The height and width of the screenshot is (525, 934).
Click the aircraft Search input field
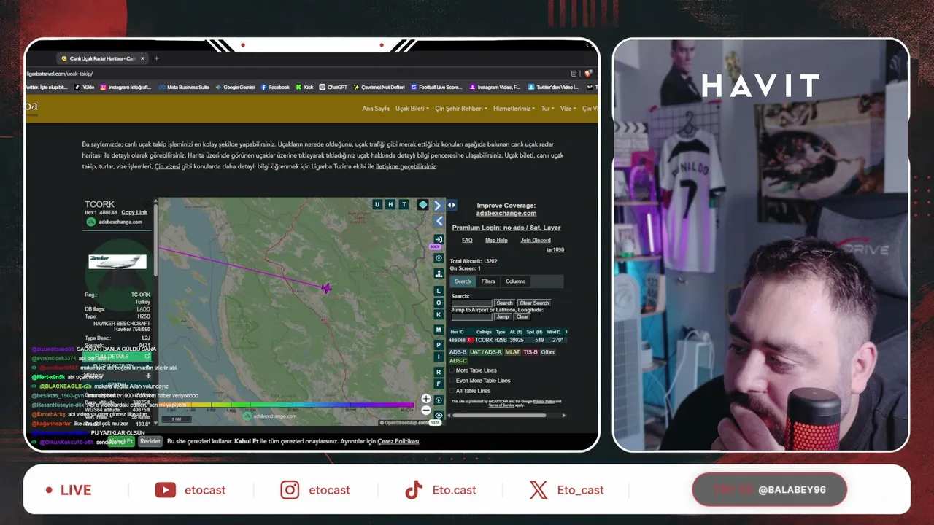(472, 303)
